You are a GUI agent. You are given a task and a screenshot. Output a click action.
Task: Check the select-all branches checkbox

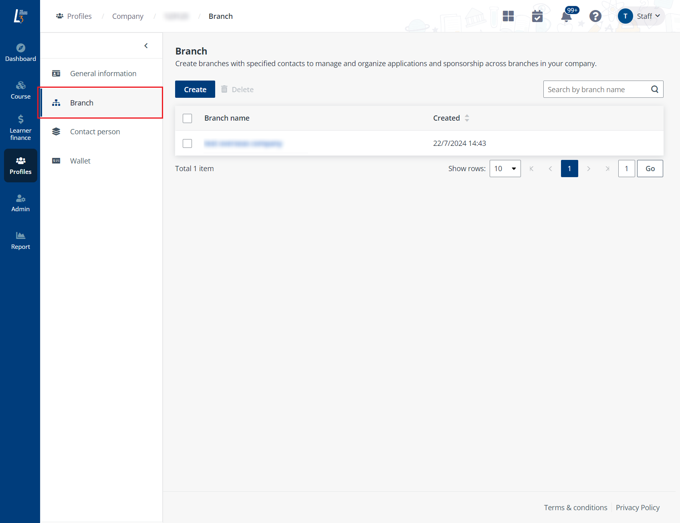(187, 118)
